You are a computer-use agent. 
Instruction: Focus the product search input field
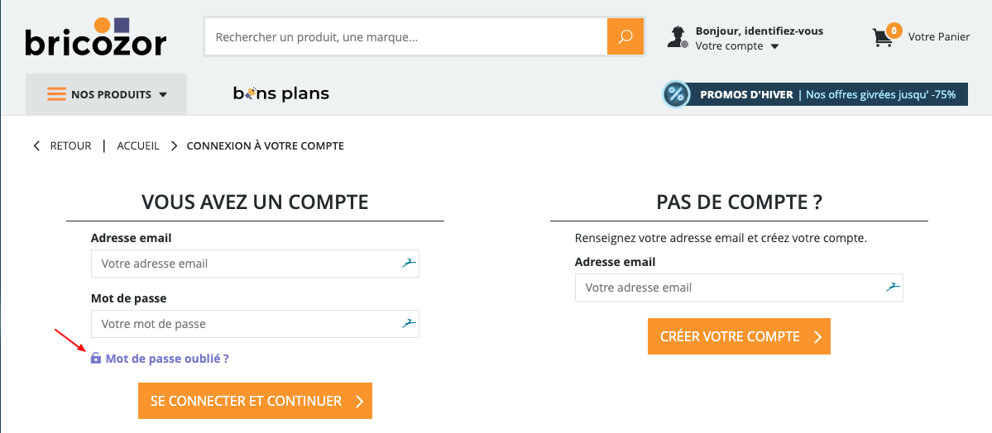tap(405, 36)
